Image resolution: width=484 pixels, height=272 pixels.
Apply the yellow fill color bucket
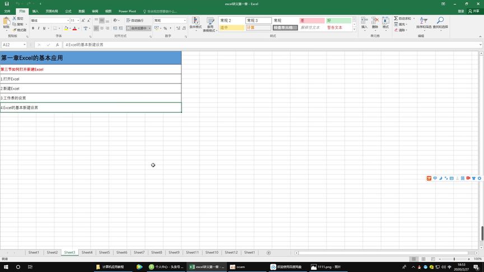(x=66, y=29)
